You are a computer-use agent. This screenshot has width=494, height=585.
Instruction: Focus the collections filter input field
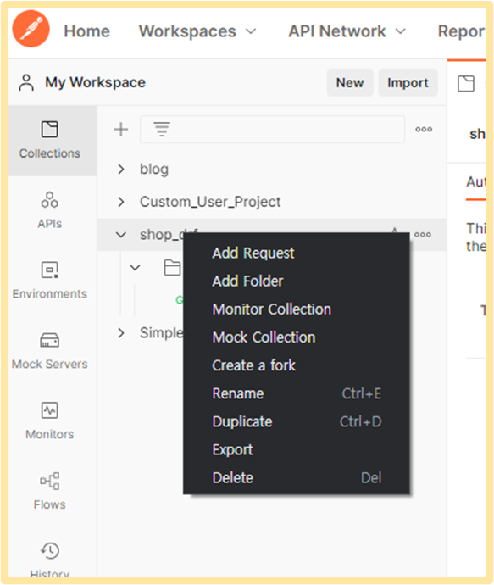[x=272, y=130]
